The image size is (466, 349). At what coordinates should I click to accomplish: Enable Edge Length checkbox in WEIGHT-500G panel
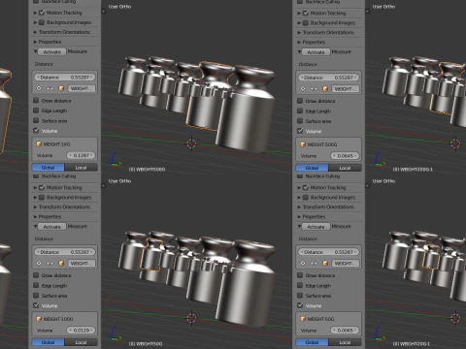click(x=300, y=111)
